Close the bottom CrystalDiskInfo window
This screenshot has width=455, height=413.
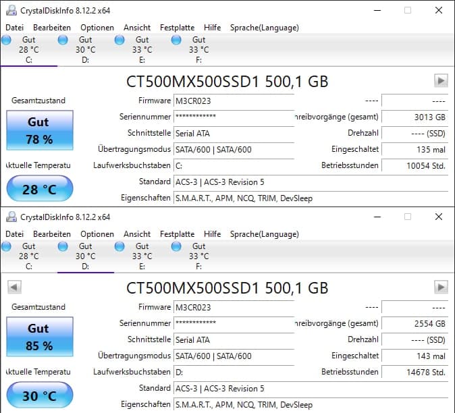click(439, 217)
